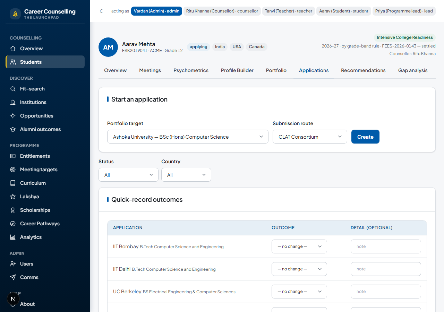Click the Create application button

point(365,137)
